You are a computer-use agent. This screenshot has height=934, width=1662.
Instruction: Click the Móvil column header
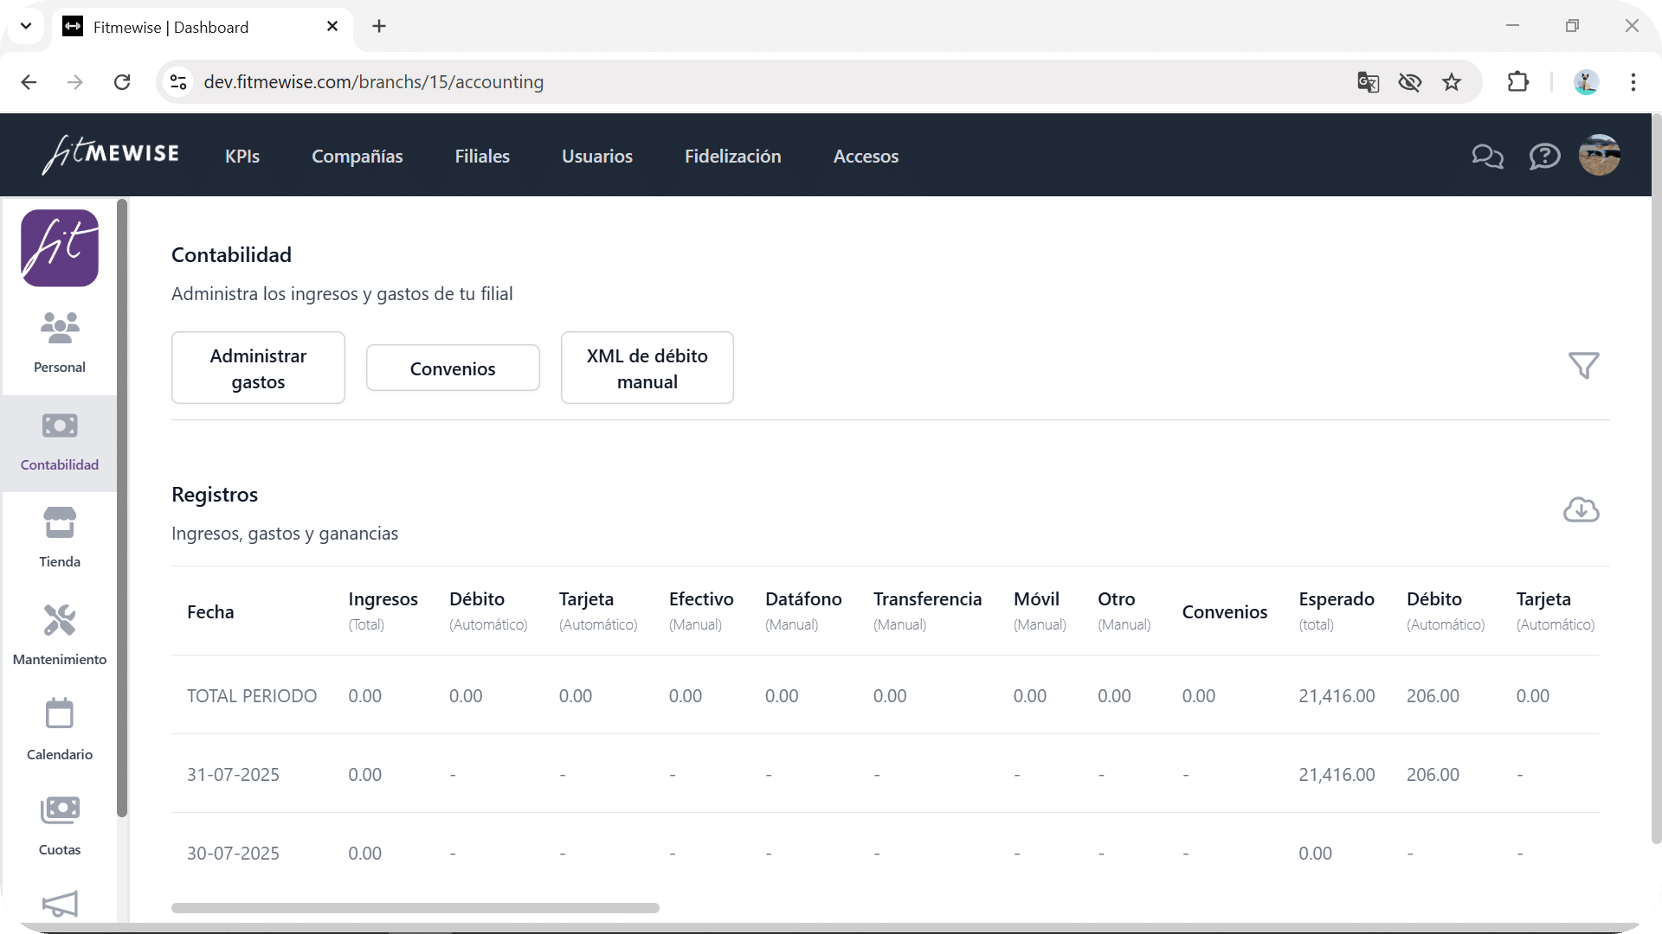click(1040, 611)
